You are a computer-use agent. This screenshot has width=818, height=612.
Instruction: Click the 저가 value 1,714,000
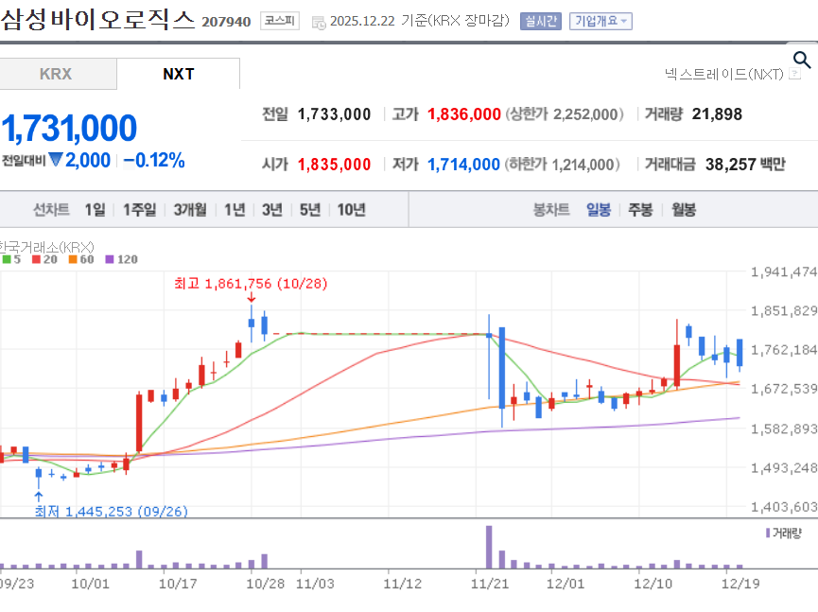(x=463, y=165)
